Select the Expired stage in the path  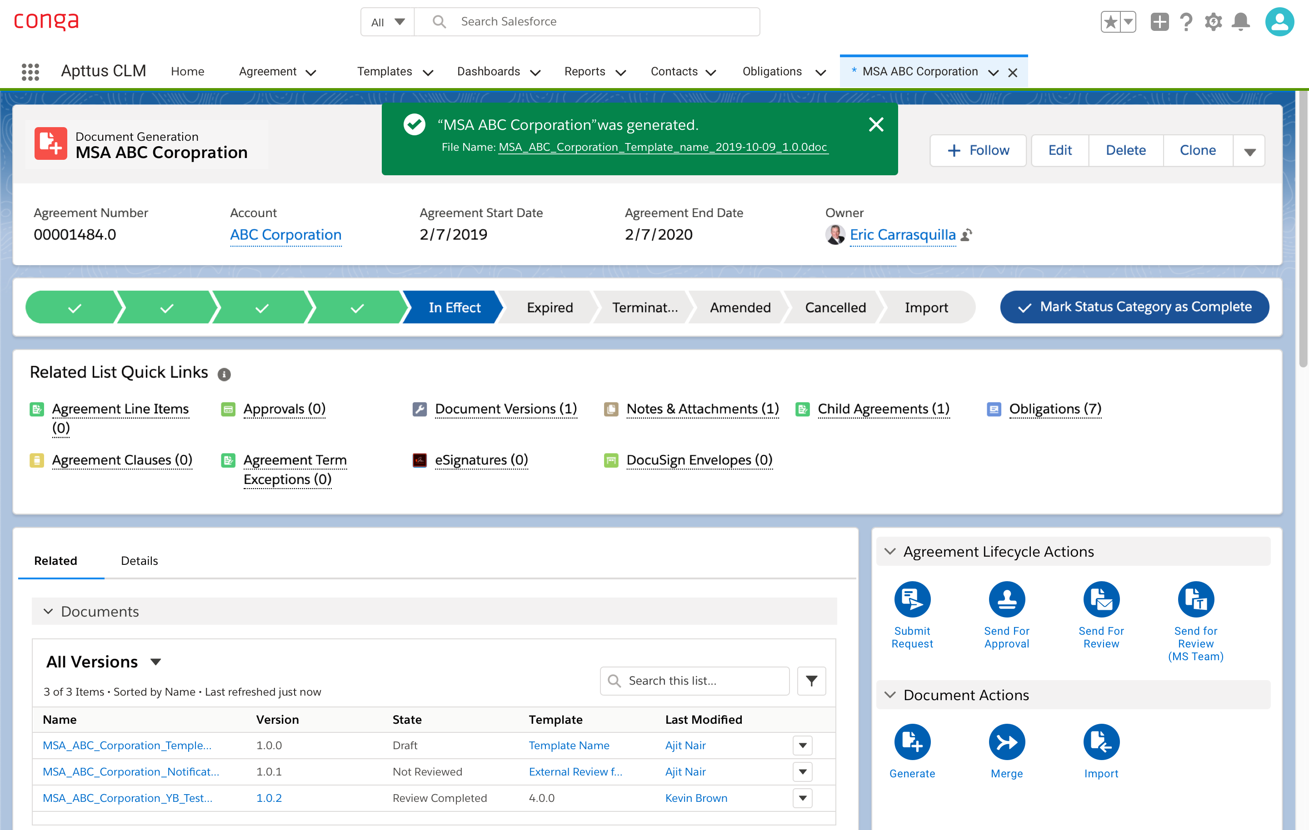(x=549, y=307)
